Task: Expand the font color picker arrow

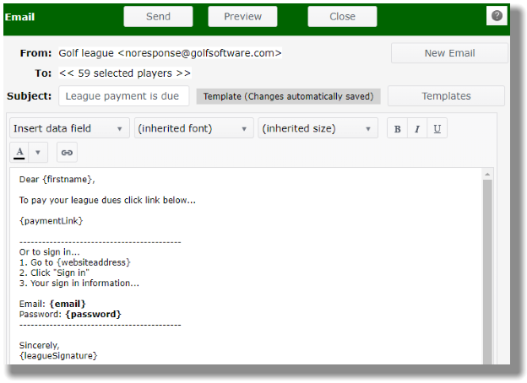Action: (38, 153)
